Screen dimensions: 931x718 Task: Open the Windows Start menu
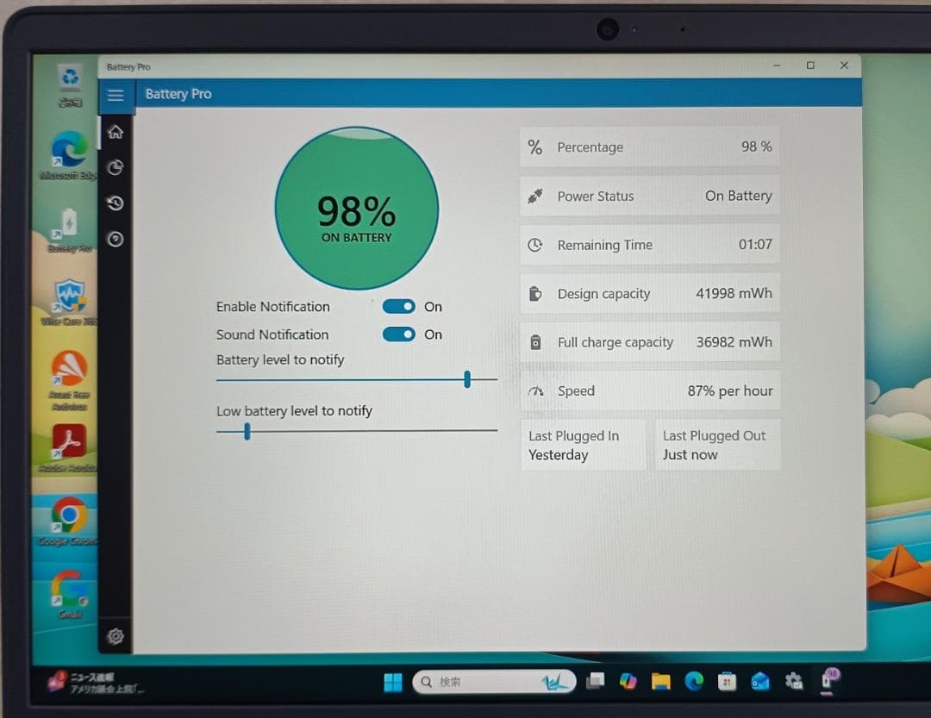[392, 681]
